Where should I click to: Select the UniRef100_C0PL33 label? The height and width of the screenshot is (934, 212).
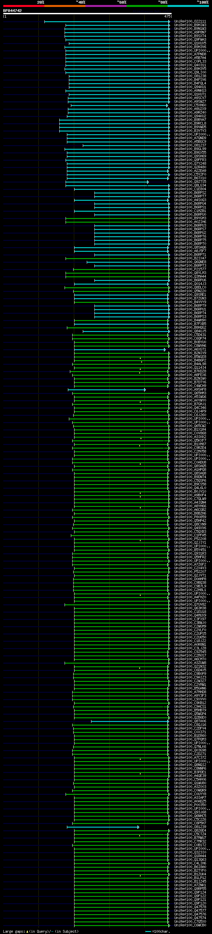click(190, 62)
